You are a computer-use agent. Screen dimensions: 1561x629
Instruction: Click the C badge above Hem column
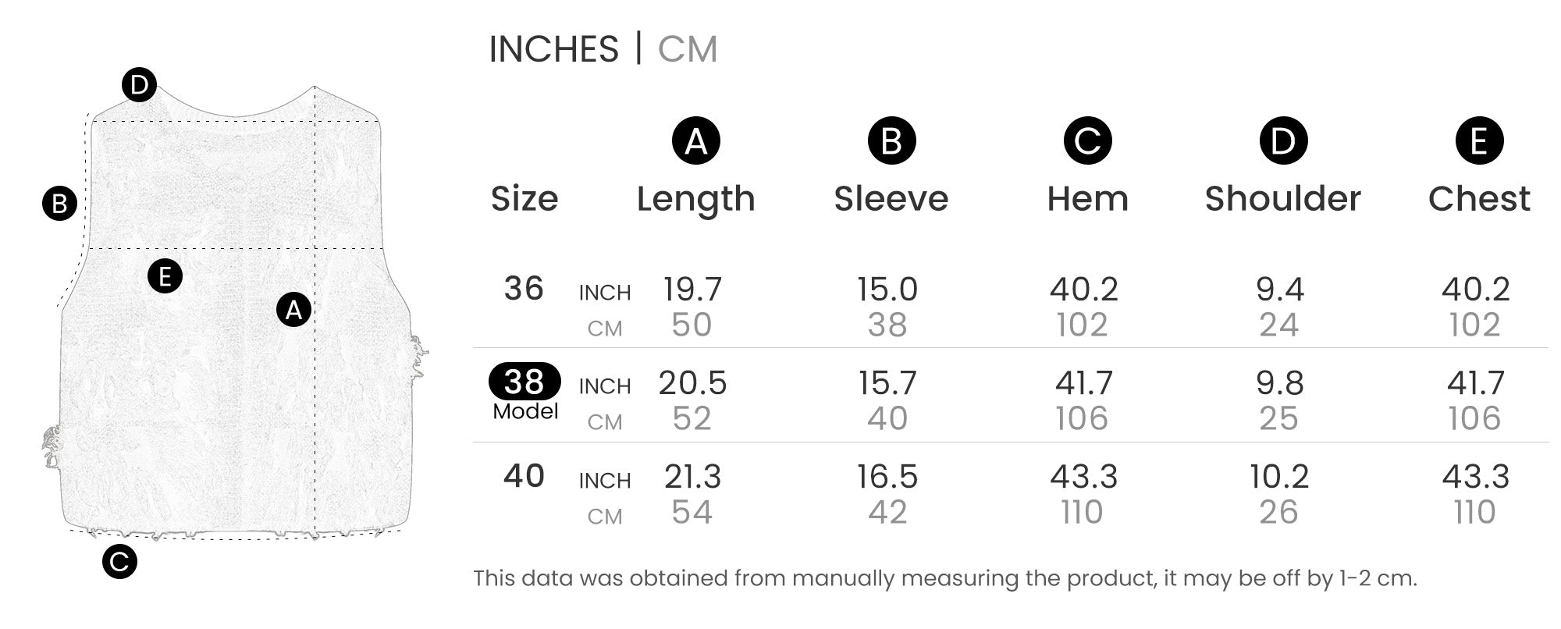coord(1087,141)
